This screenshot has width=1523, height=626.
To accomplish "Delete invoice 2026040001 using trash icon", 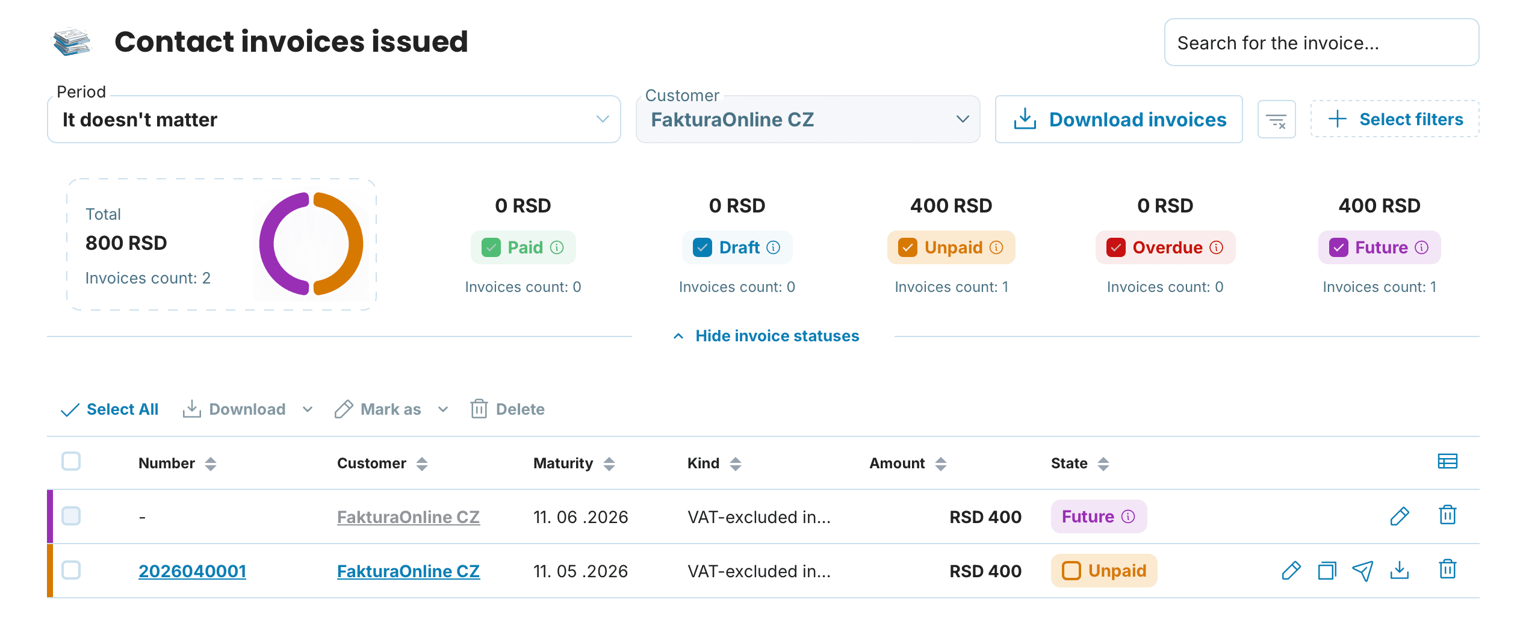I will 1447,569.
